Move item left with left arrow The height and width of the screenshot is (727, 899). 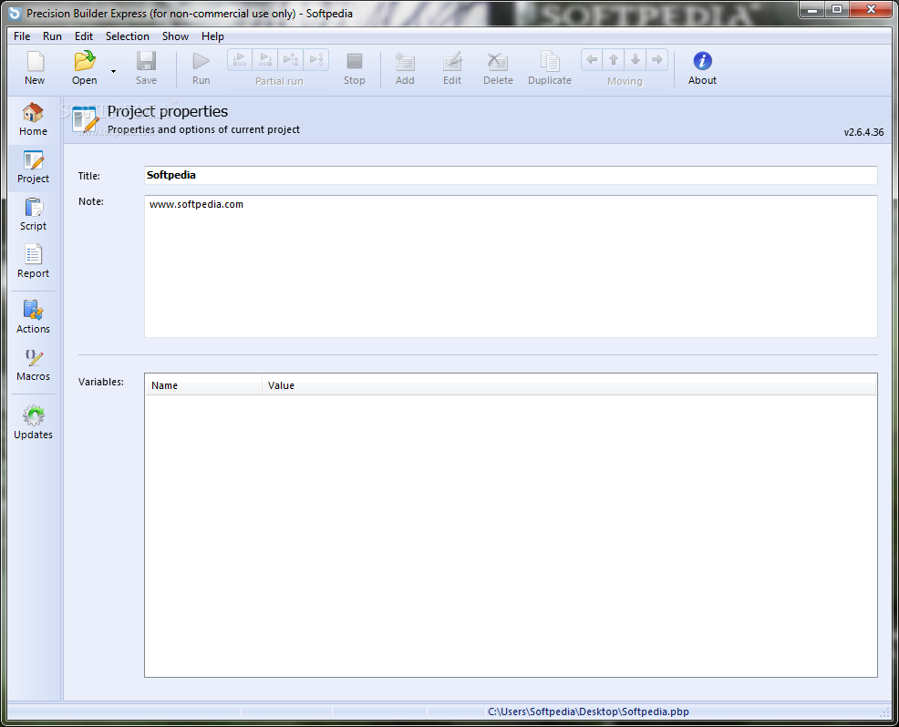tap(592, 59)
